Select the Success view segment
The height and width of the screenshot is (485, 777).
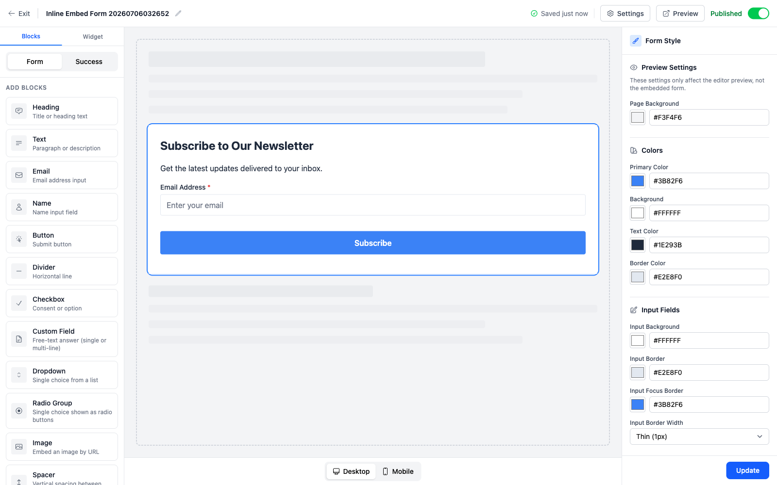pos(89,62)
